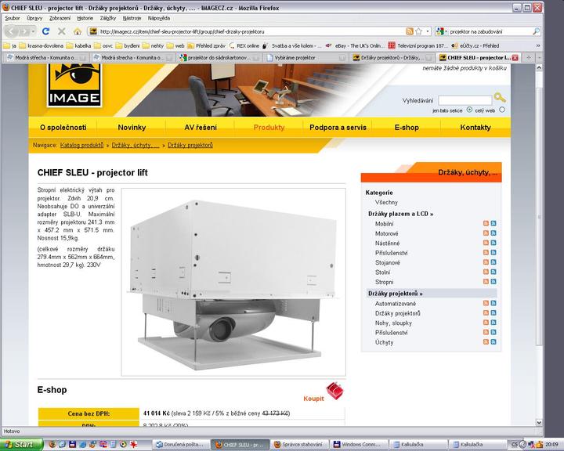
Task: Click the blue feed icon next to Stropní
Action: pyautogui.click(x=493, y=282)
